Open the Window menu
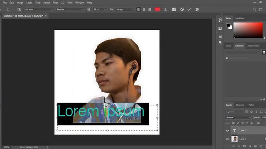Image resolution: width=266 pixels, height=149 pixels. pos(80,3)
